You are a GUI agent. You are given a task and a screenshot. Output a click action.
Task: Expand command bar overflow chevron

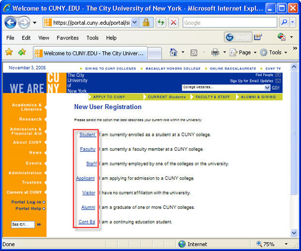295,48
